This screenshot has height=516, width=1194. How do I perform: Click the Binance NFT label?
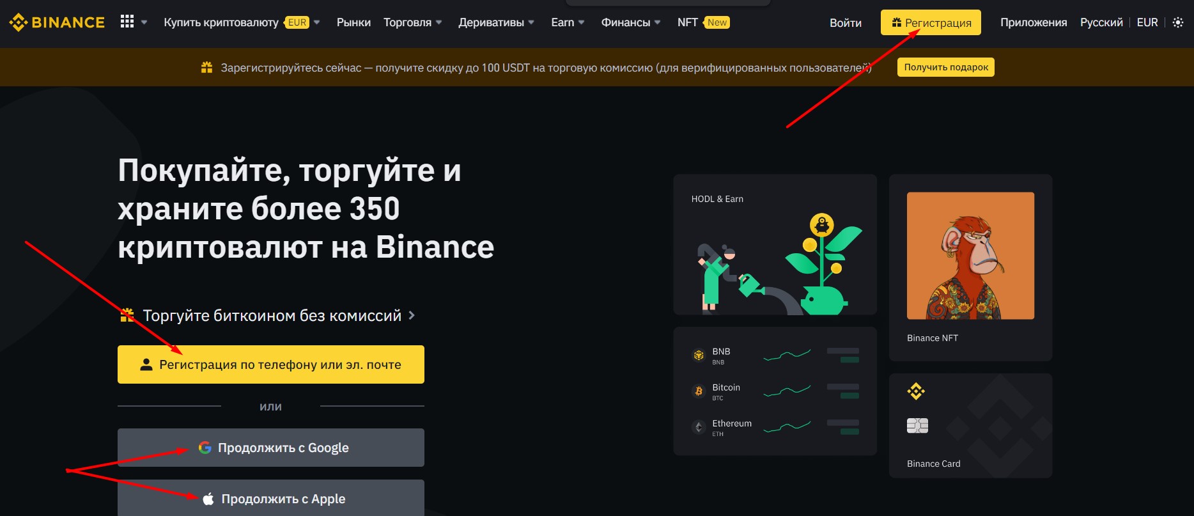click(933, 338)
